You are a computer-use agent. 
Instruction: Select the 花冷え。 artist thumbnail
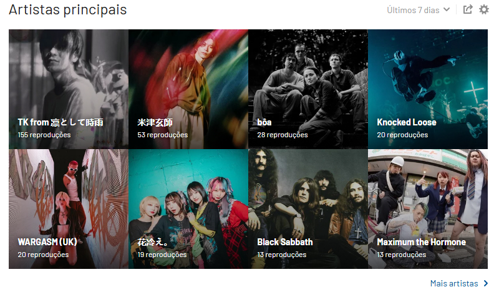188,209
